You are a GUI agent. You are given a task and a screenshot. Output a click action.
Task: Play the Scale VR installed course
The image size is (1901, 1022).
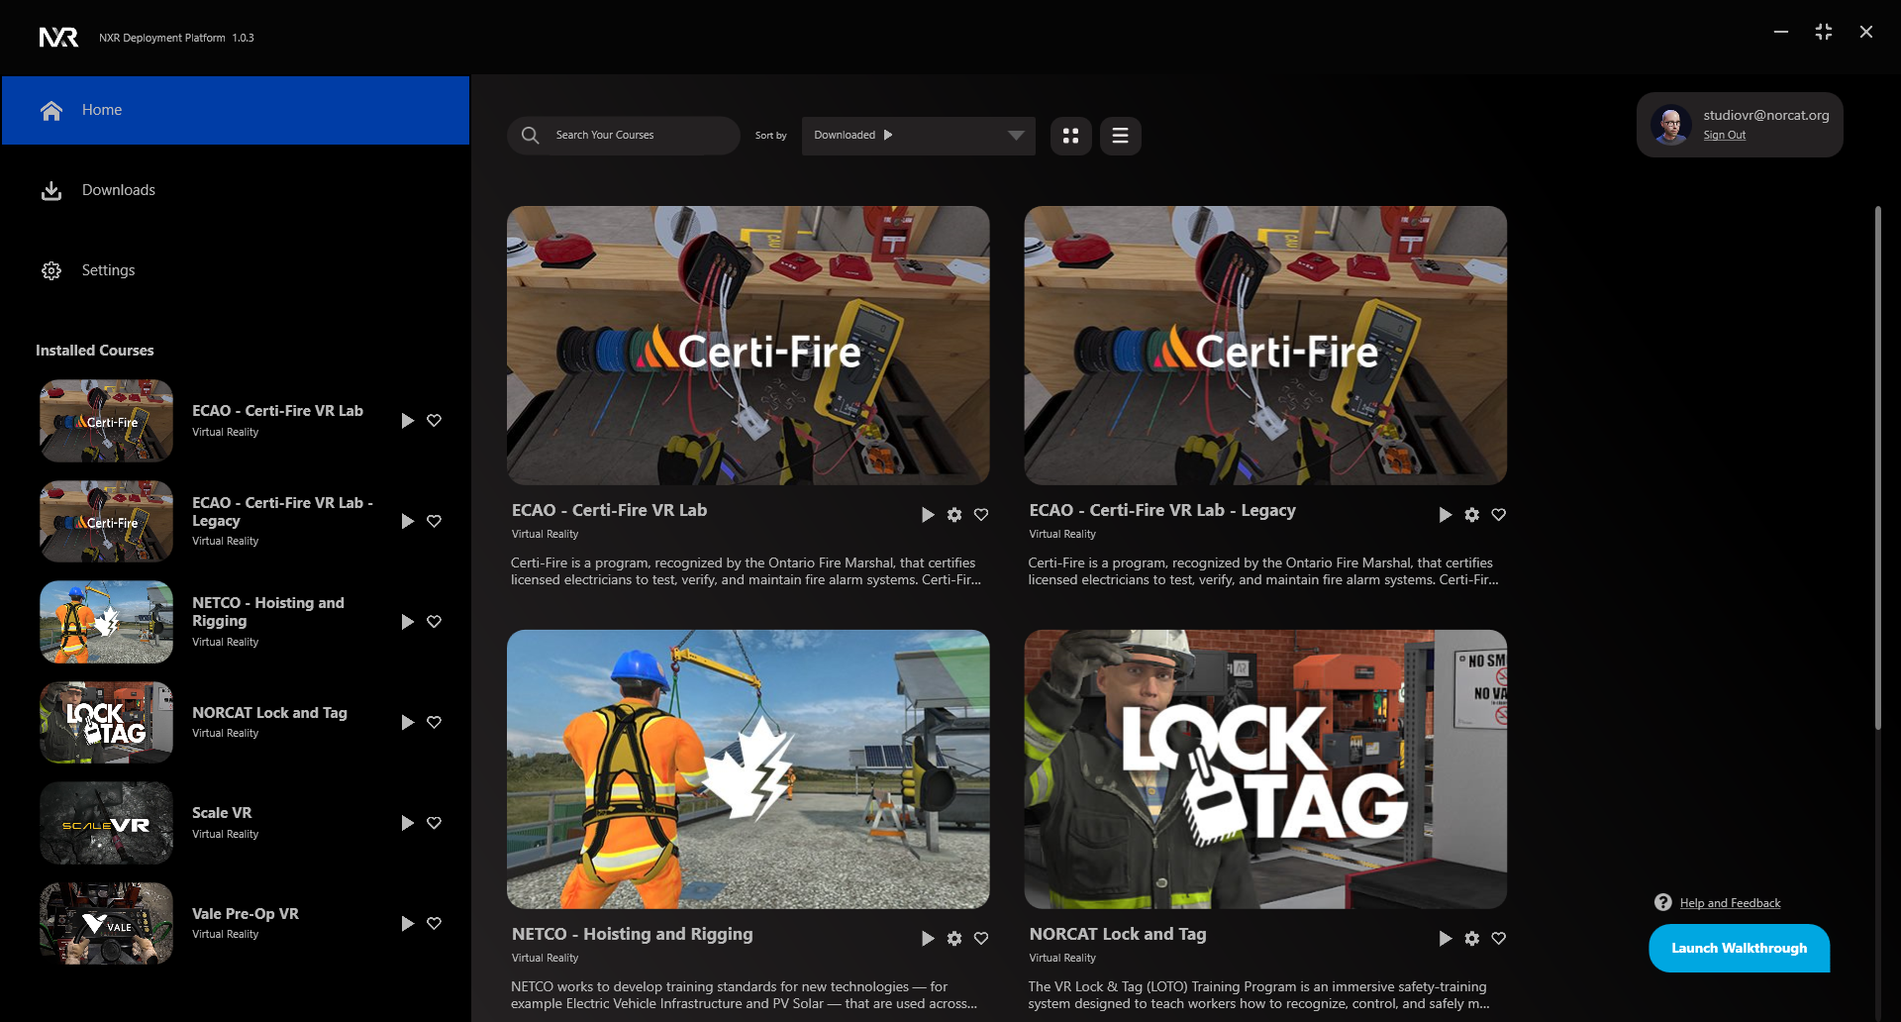[407, 823]
